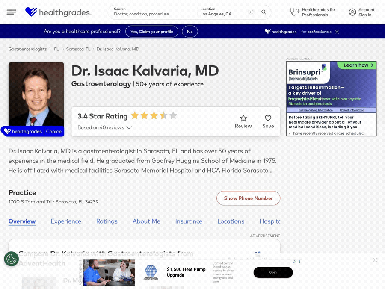This screenshot has width=385, height=289.
Task: Open AdChoices icon on bottom ad
Action: point(294,262)
